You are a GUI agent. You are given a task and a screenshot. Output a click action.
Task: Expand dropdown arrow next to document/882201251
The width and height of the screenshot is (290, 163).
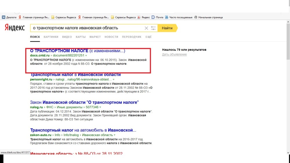(x=86, y=56)
